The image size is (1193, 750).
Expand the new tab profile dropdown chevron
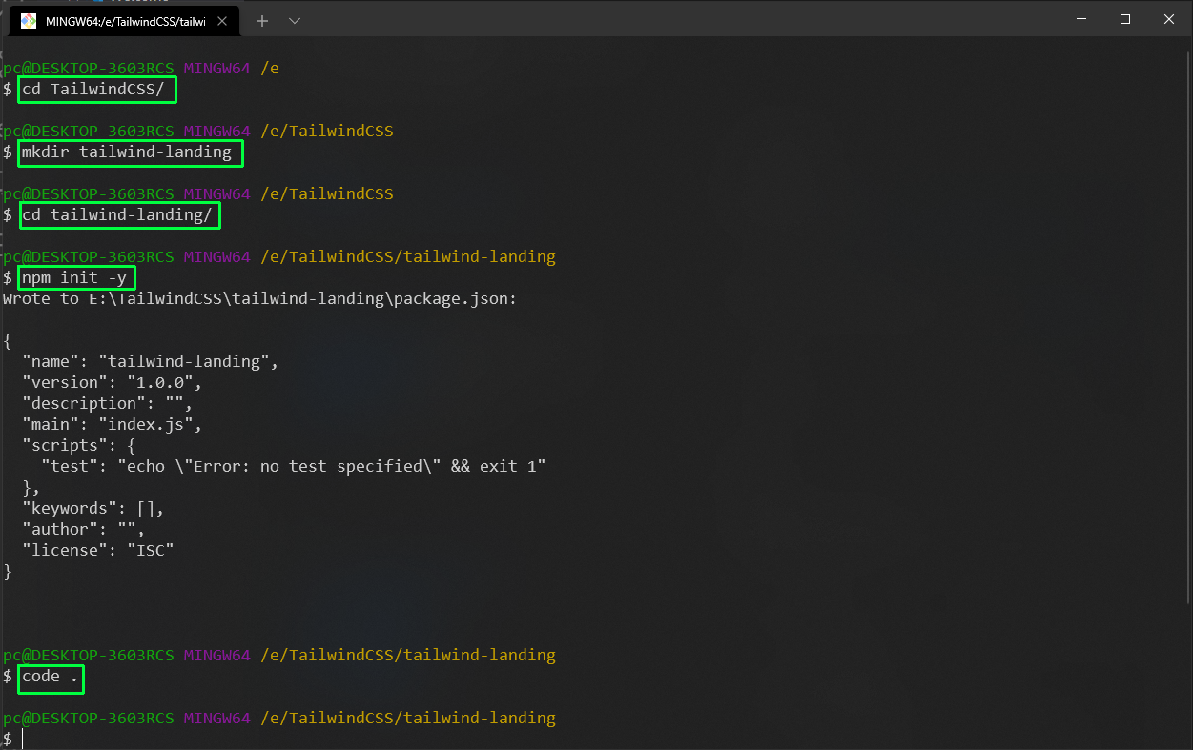click(294, 21)
